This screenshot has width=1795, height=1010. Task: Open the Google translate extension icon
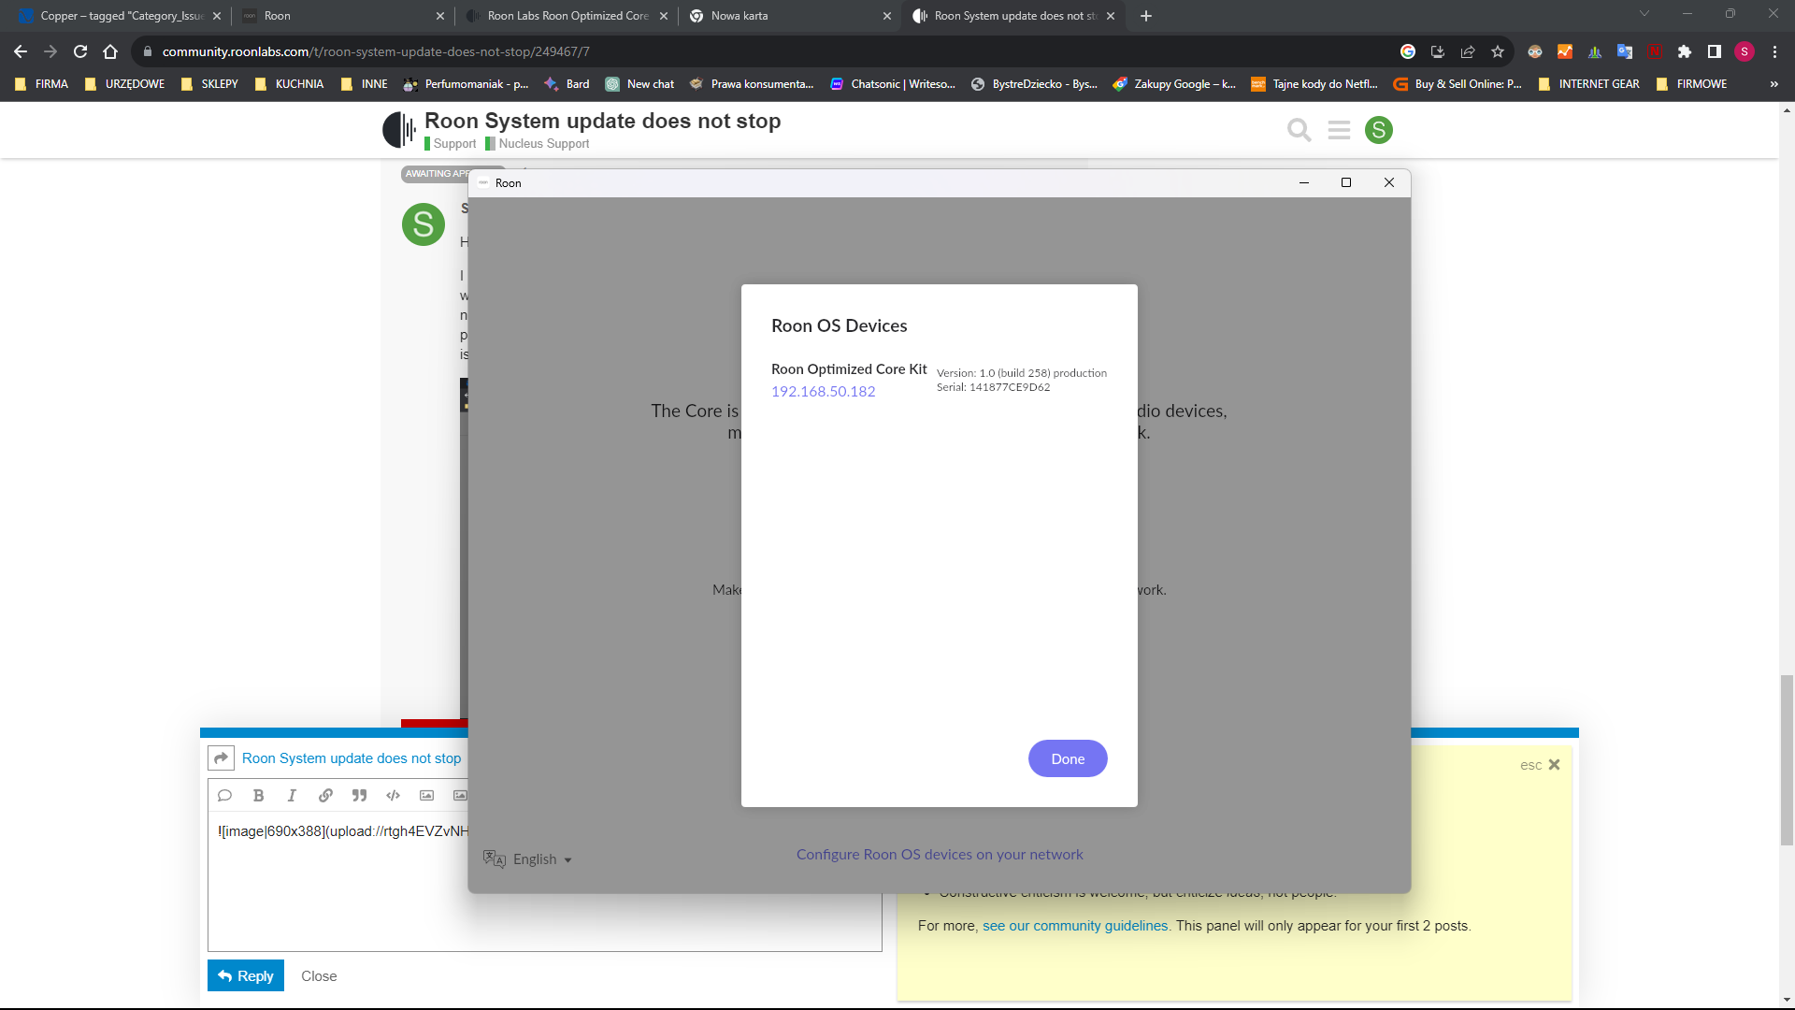point(1625,51)
